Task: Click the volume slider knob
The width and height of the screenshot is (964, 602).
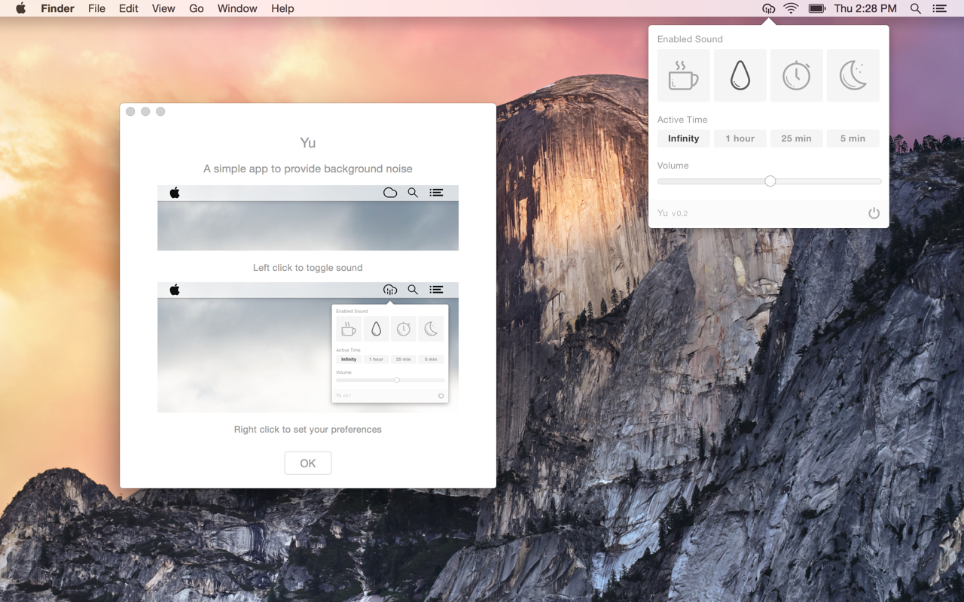Action: pyautogui.click(x=770, y=181)
